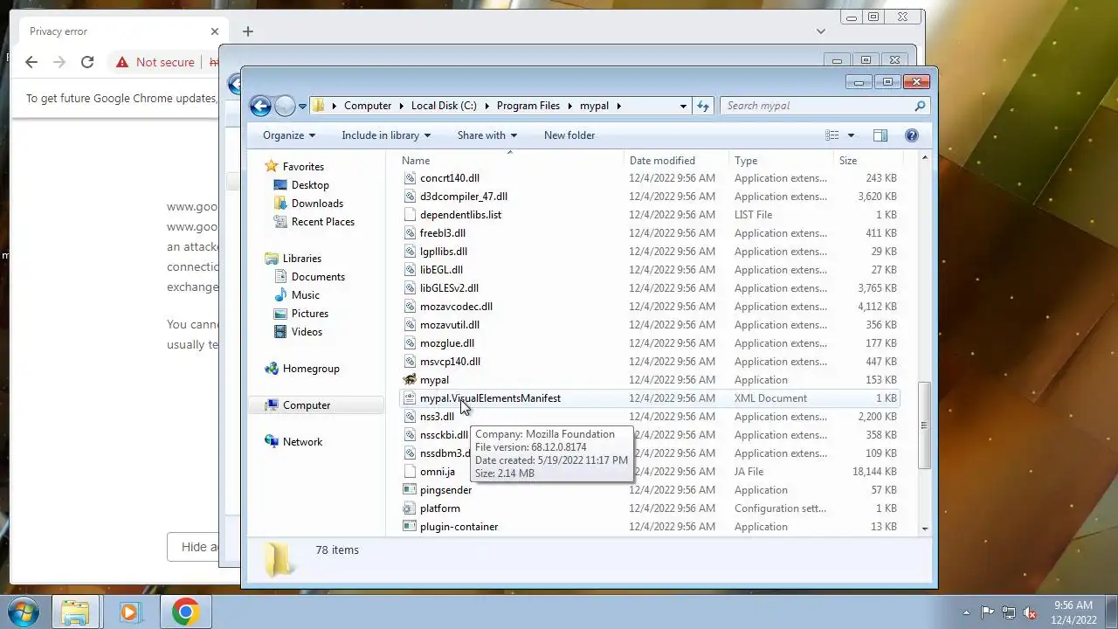The image size is (1118, 629).
Task: Click the refresh button beside the address bar
Action: click(x=703, y=106)
